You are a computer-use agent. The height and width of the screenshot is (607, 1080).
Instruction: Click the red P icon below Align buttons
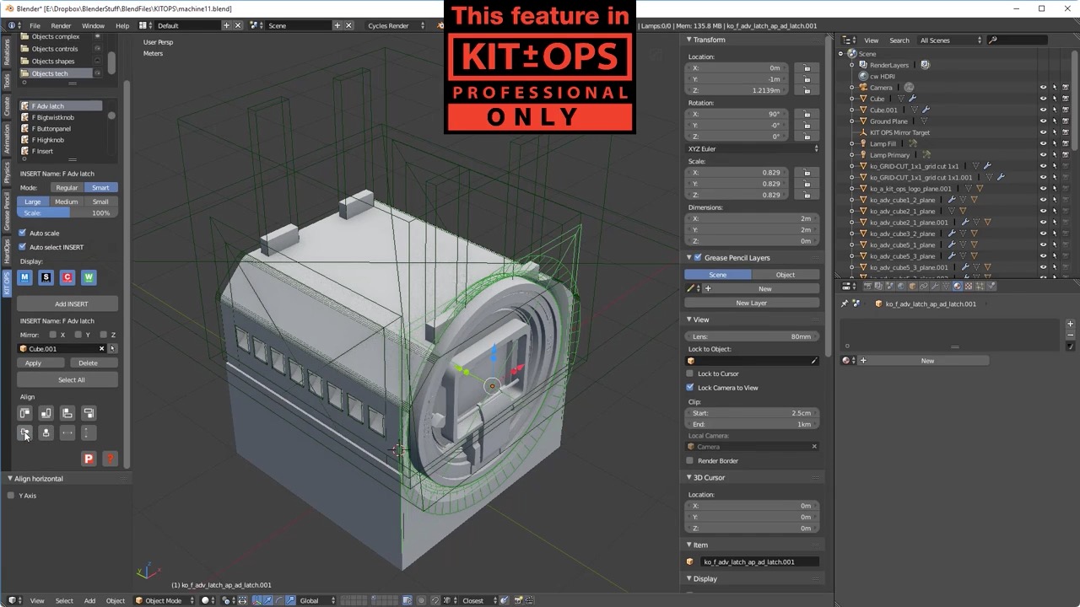click(89, 459)
